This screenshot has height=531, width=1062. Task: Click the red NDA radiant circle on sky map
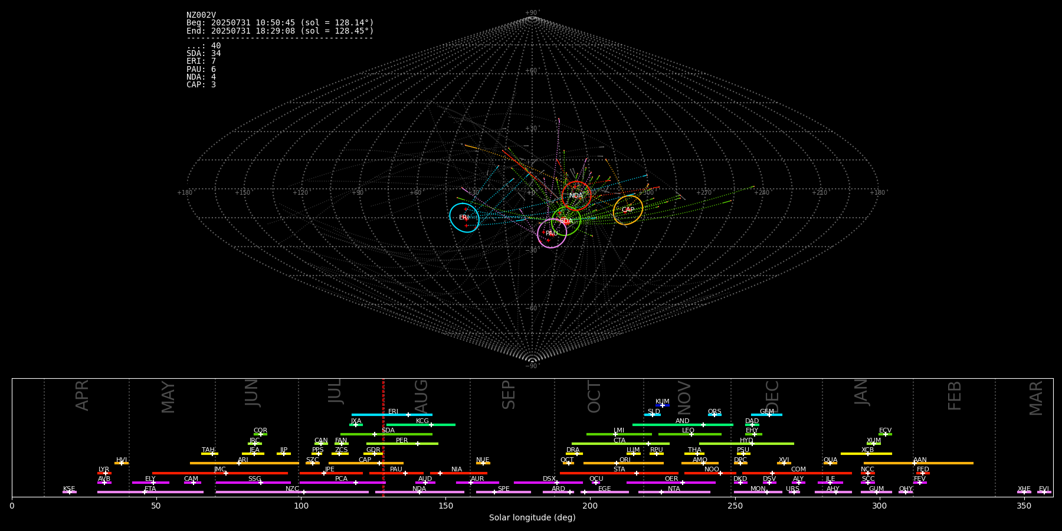576,195
